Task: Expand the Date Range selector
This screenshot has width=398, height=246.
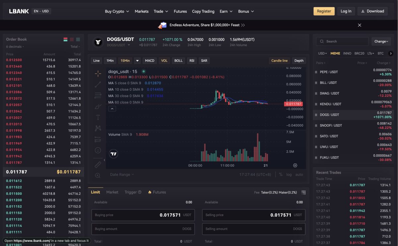Action: click(122, 175)
